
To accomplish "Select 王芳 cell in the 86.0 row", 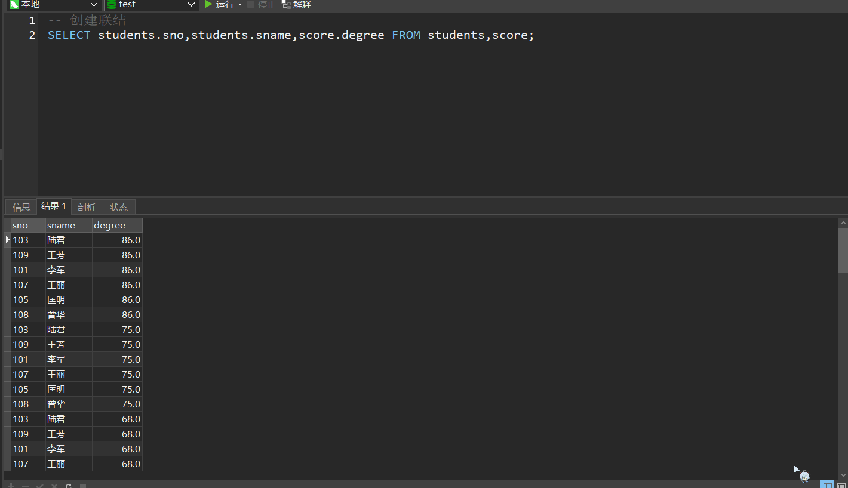I will [x=69, y=255].
